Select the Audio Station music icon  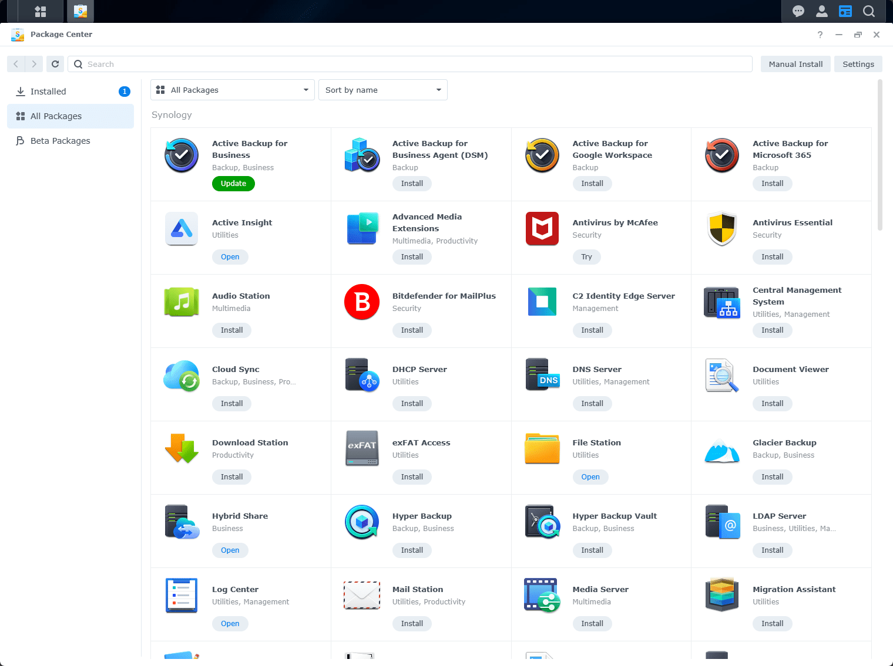coord(182,302)
